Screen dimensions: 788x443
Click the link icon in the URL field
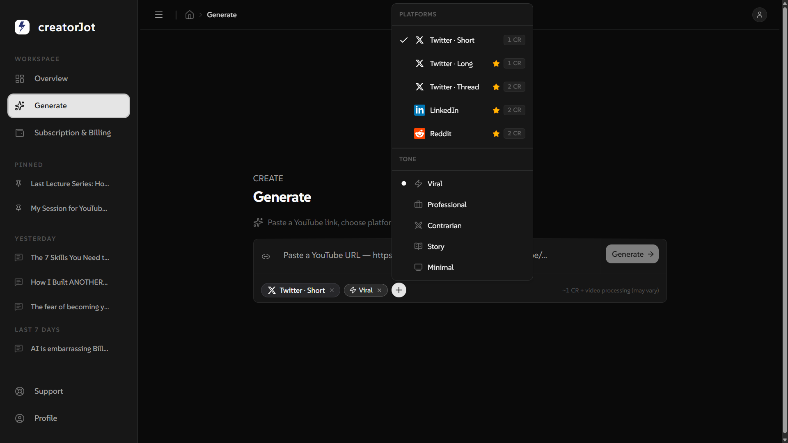[266, 256]
